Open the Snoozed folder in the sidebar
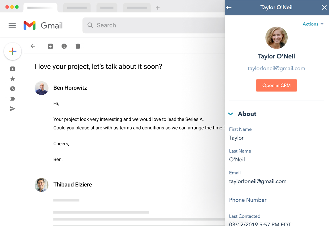The image size is (329, 226). (12, 88)
